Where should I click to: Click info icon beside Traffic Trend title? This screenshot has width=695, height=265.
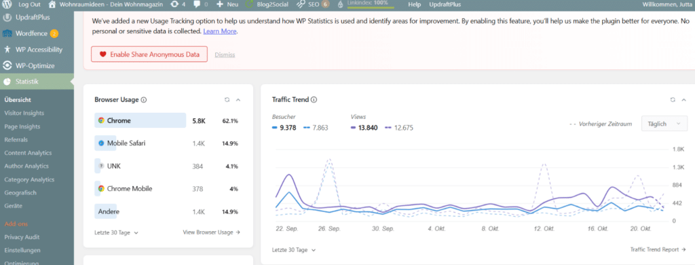click(x=314, y=100)
